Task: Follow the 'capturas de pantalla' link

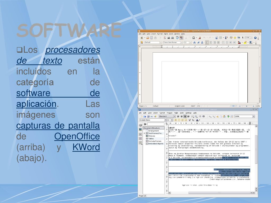Action: [58, 126]
